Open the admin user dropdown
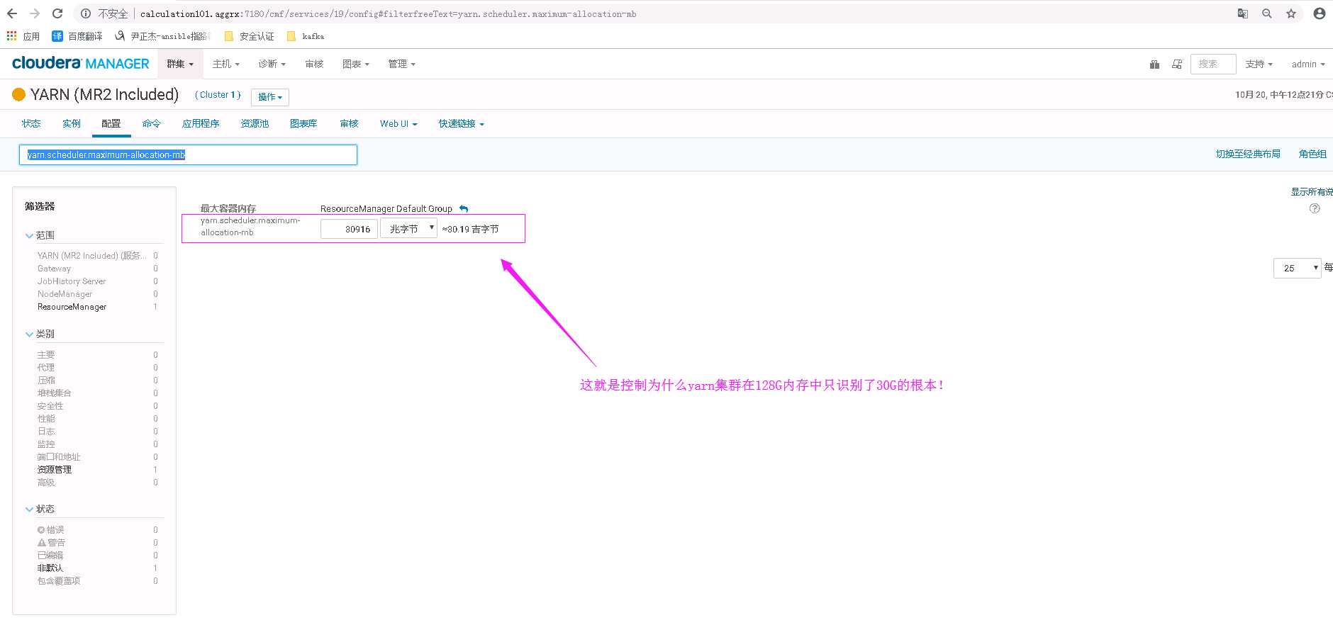Image resolution: width=1333 pixels, height=625 pixels. [1308, 64]
